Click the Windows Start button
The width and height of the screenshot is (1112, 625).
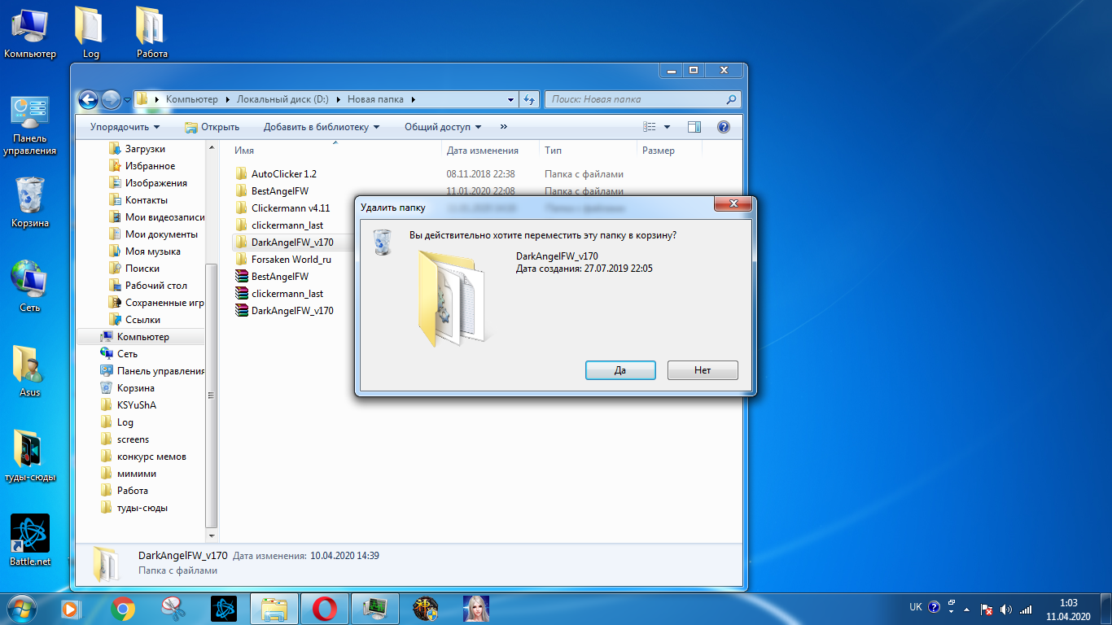21,608
